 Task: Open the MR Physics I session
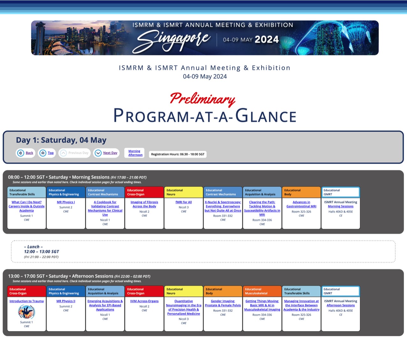coord(66,202)
